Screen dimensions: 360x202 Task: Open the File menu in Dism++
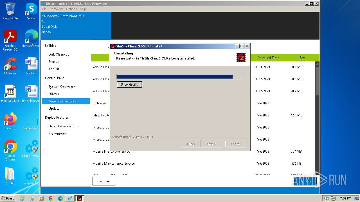point(44,9)
